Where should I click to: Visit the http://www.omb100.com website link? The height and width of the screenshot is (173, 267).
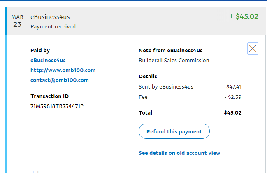[x=63, y=70]
